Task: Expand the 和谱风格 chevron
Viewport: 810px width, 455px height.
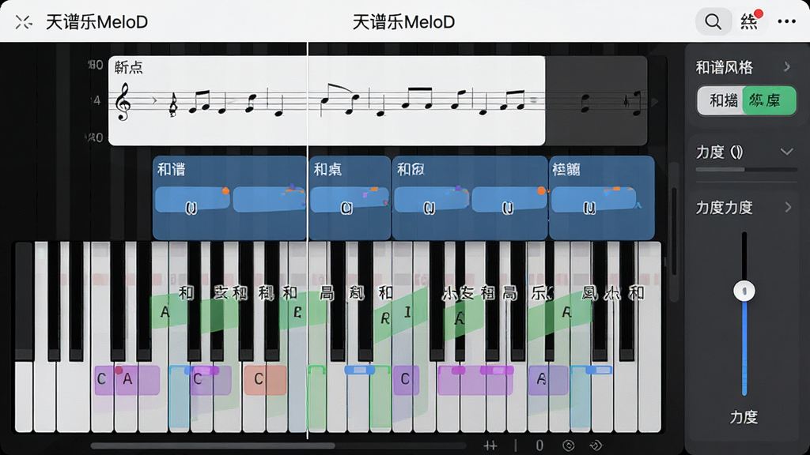Action: tap(787, 67)
